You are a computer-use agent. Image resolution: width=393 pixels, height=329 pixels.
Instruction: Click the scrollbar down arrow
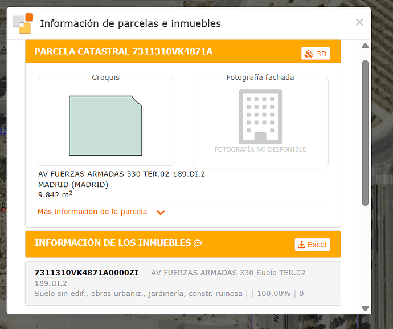coord(365,308)
